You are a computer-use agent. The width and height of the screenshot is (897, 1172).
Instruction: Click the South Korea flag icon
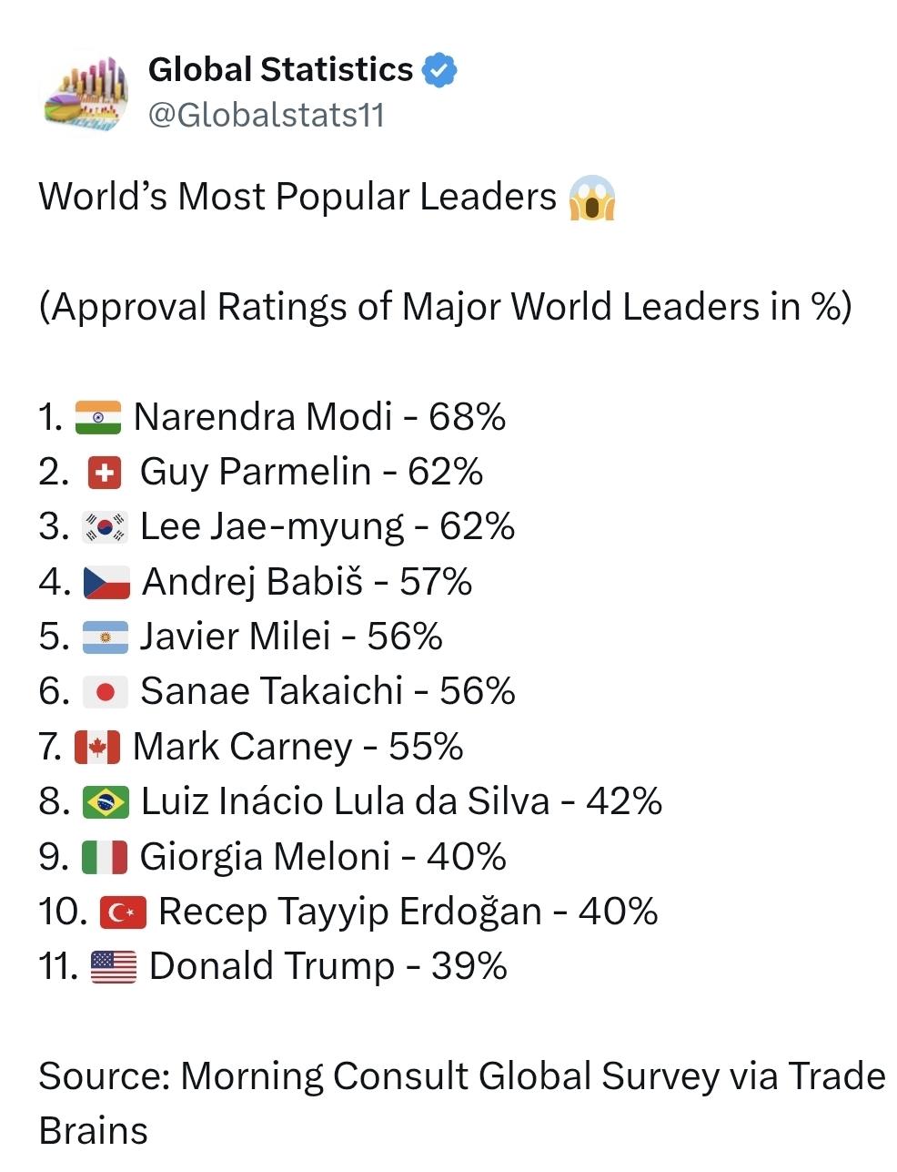106,527
